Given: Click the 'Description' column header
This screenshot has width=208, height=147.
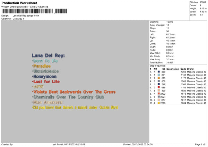Looking at the screenshot, I should (x=173, y=69).
